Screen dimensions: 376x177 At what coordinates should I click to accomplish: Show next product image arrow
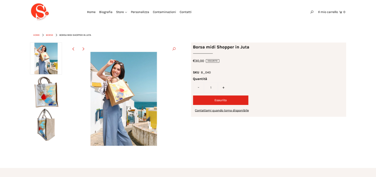coord(83,49)
